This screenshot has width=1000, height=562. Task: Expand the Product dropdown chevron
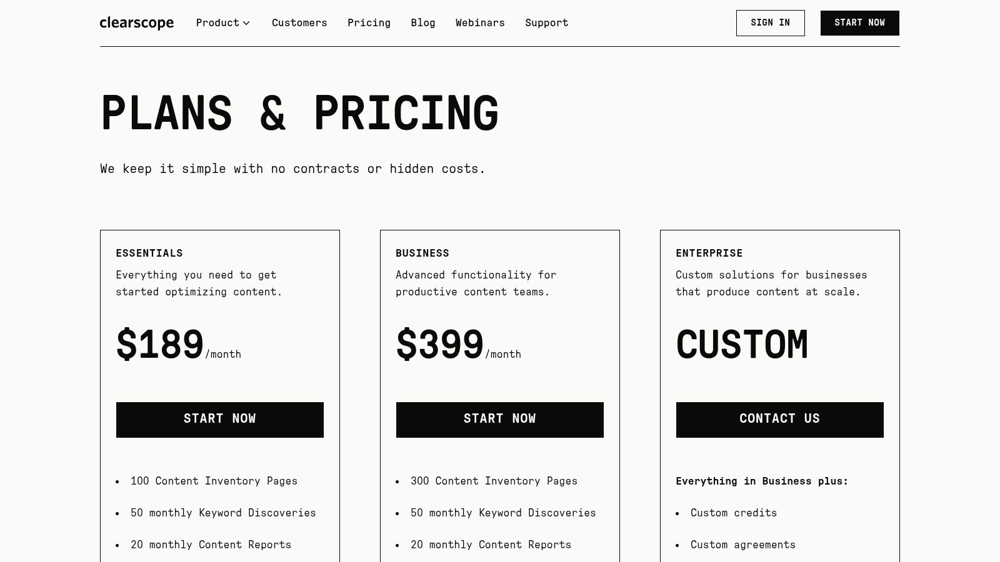pos(246,23)
